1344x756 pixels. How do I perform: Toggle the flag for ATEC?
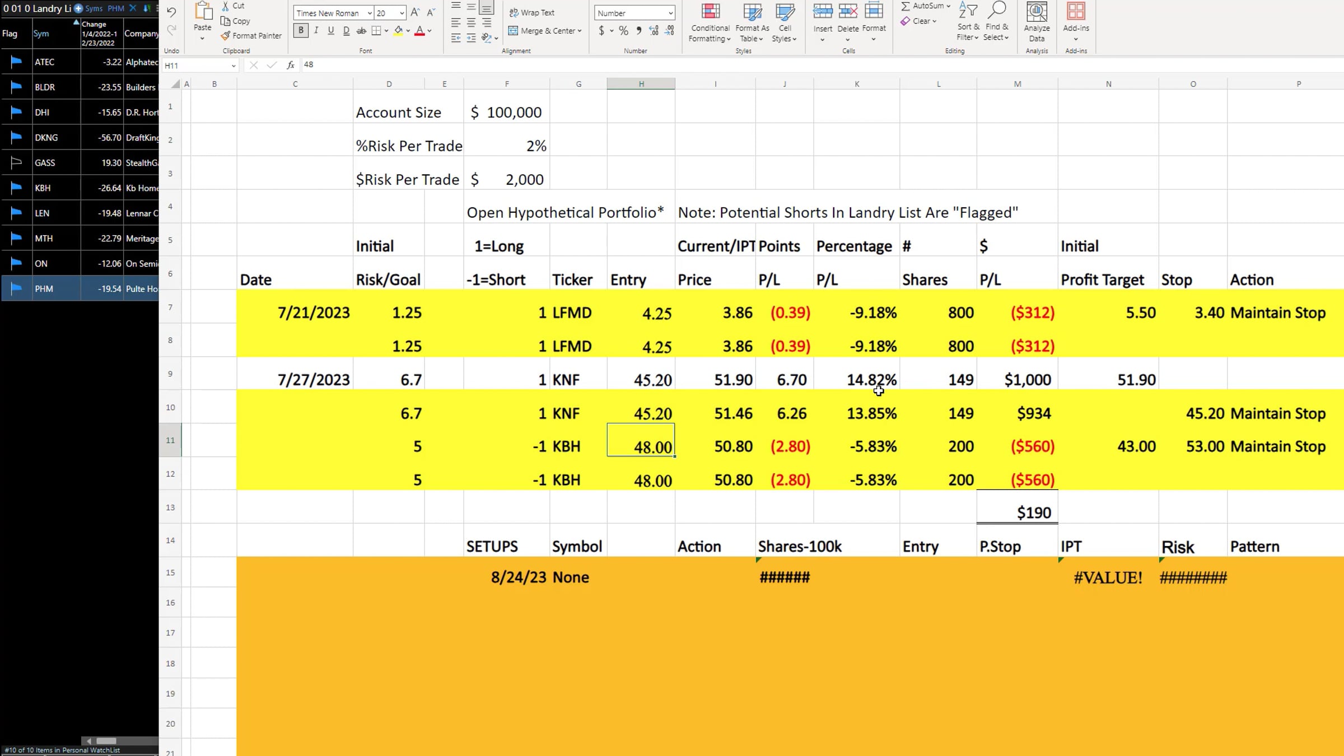tap(16, 62)
